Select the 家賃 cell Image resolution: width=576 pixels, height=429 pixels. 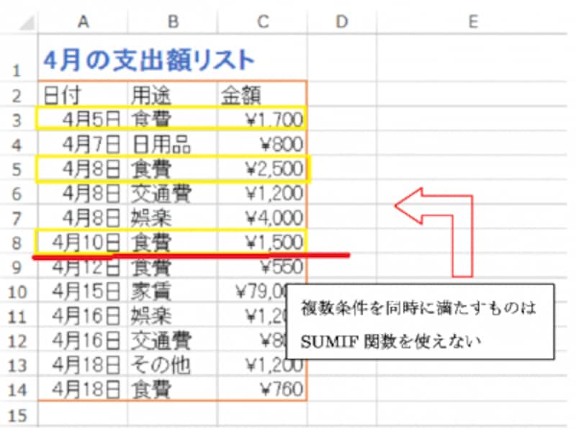coord(173,291)
